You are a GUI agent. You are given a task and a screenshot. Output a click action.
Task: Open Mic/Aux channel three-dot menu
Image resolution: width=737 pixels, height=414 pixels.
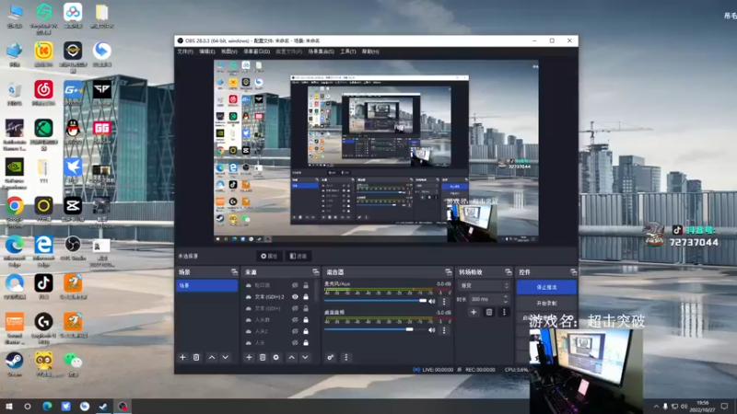pos(444,302)
